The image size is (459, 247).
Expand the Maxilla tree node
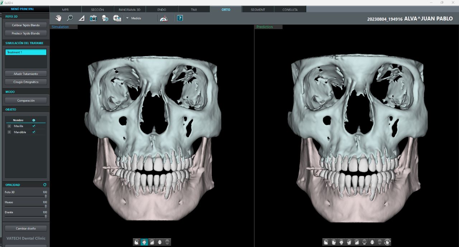pyautogui.click(x=9, y=126)
